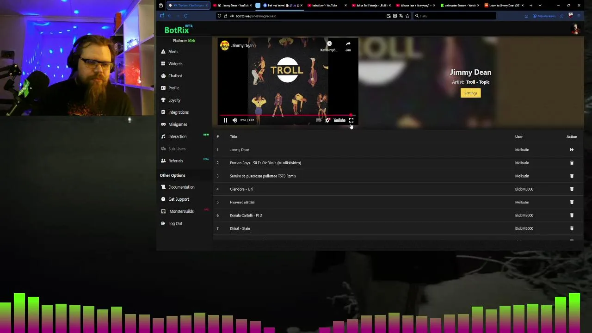Open Sub-Users in sidebar
The width and height of the screenshot is (592, 333).
(x=177, y=148)
